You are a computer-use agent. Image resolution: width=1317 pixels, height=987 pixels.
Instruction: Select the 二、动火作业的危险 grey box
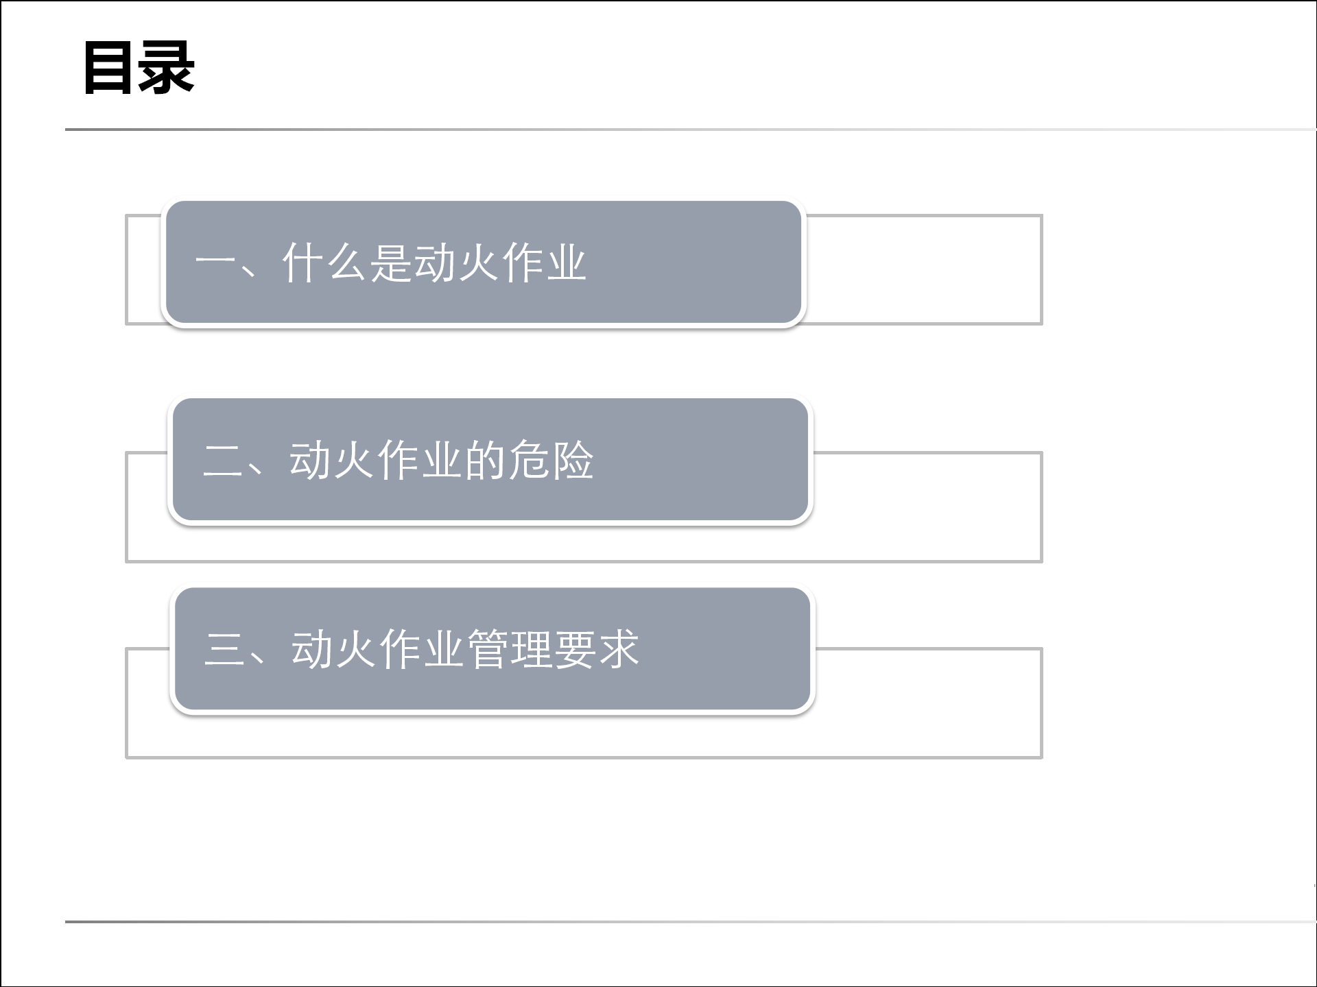(490, 459)
